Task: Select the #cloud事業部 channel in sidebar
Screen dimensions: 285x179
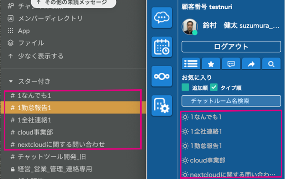Action: (35, 132)
